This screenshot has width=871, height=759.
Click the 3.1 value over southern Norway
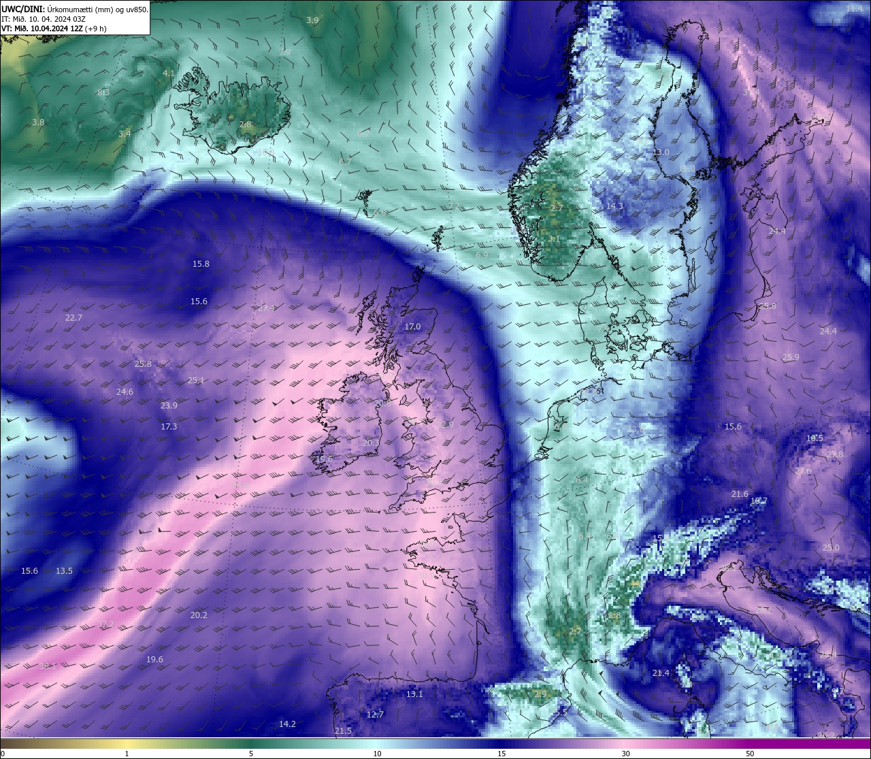click(554, 239)
